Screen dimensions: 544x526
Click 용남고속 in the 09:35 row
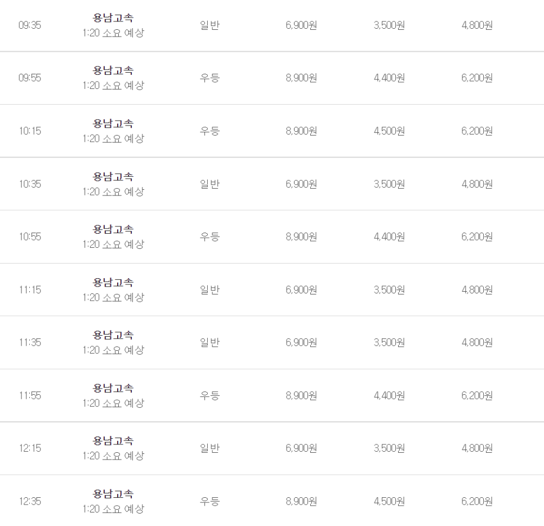pyautogui.click(x=113, y=17)
